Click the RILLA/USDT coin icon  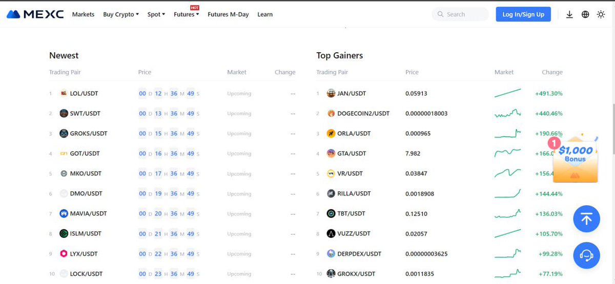(331, 193)
